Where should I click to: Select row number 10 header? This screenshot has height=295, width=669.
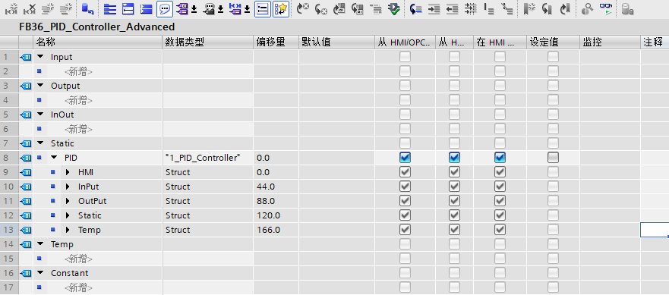[9, 187]
